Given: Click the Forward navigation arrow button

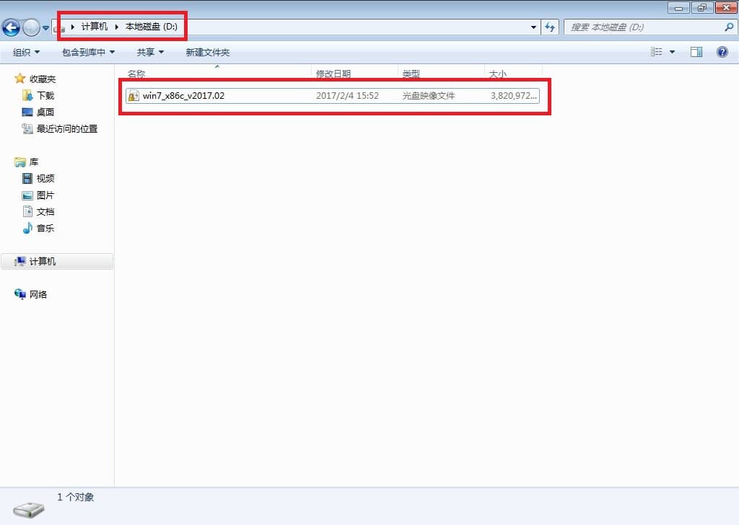Looking at the screenshot, I should [x=31, y=27].
